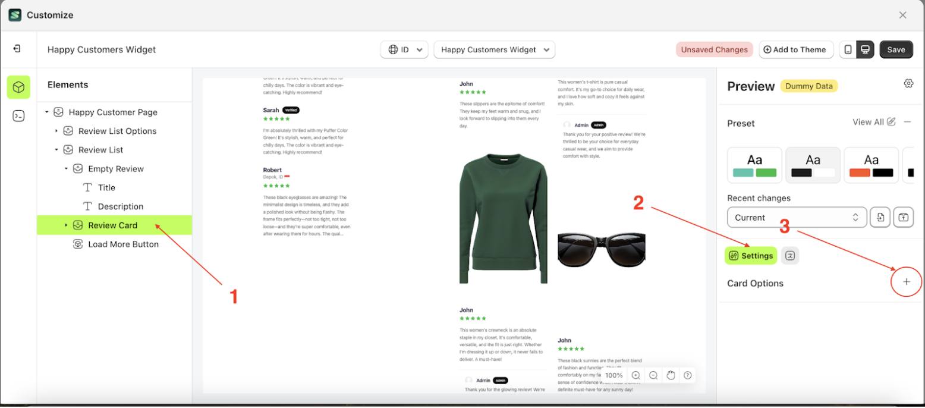Select the Settings tab
Image resolution: width=925 pixels, height=408 pixels.
[x=751, y=256]
